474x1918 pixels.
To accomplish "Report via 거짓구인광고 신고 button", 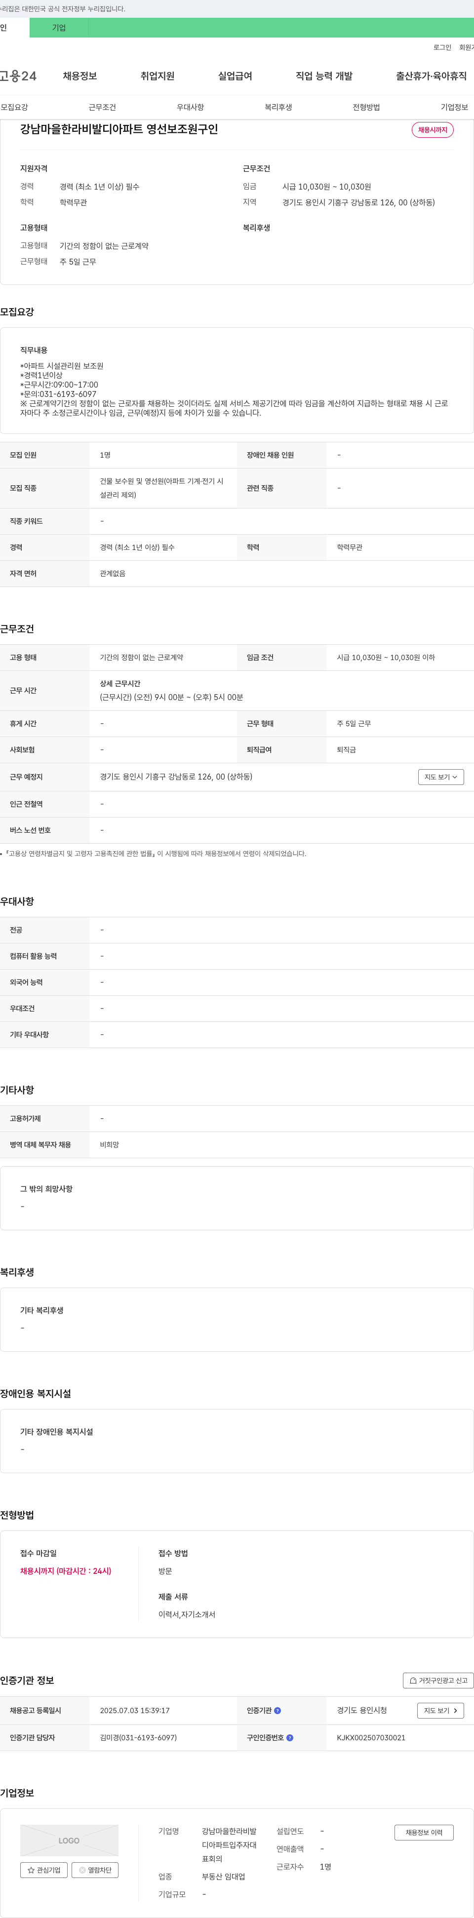I will [438, 1681].
